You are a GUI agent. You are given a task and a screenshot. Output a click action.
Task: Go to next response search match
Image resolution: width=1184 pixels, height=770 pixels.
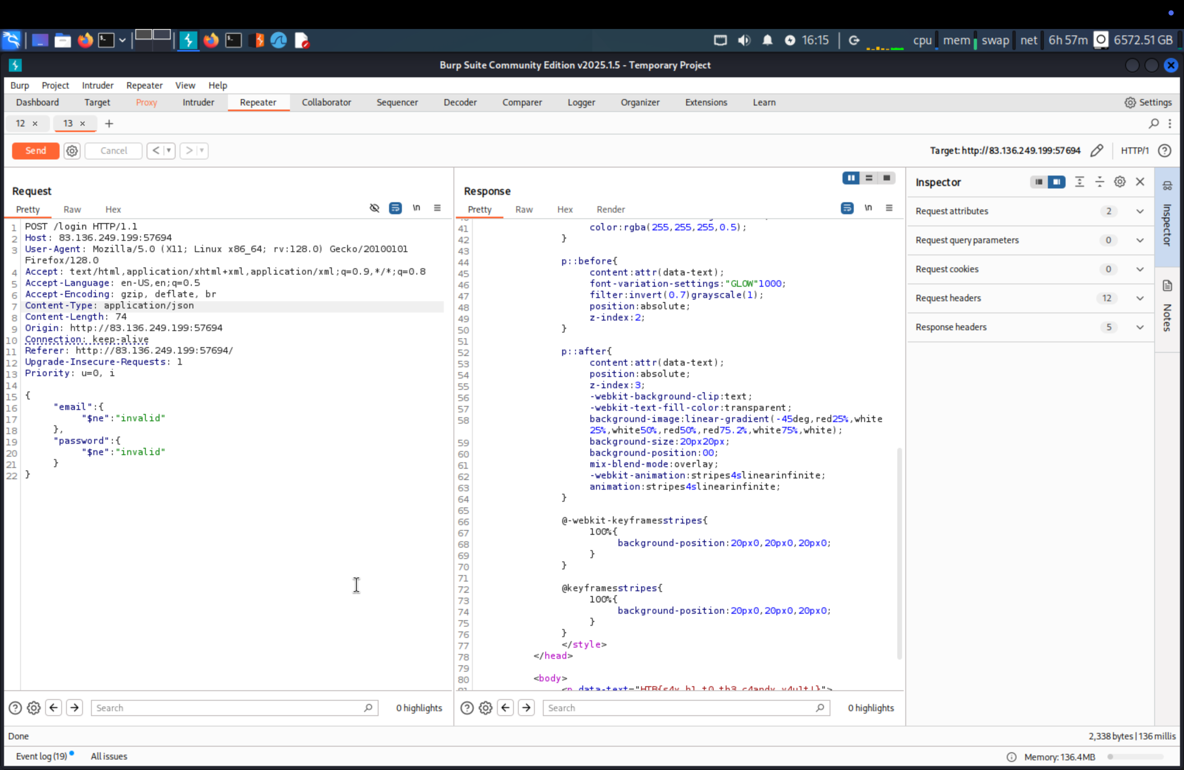point(526,708)
